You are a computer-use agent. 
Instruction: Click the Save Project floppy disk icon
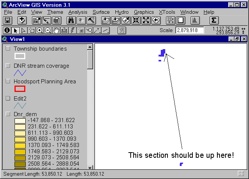(7, 20)
